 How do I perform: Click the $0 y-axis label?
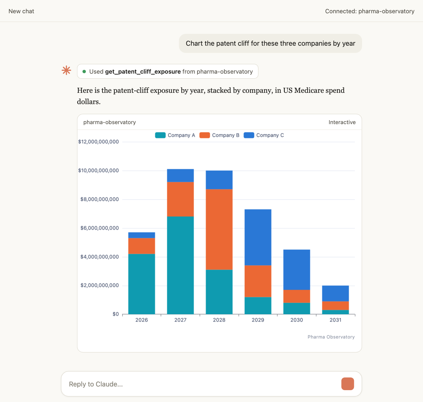click(116, 314)
